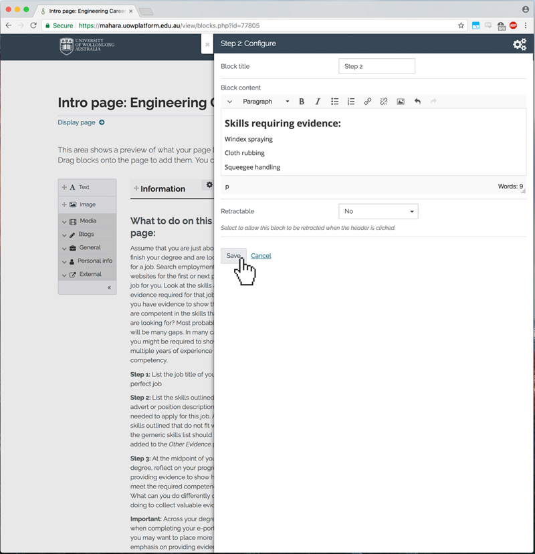Click the 'Squeegee handling' line
The height and width of the screenshot is (554, 535).
point(253,167)
